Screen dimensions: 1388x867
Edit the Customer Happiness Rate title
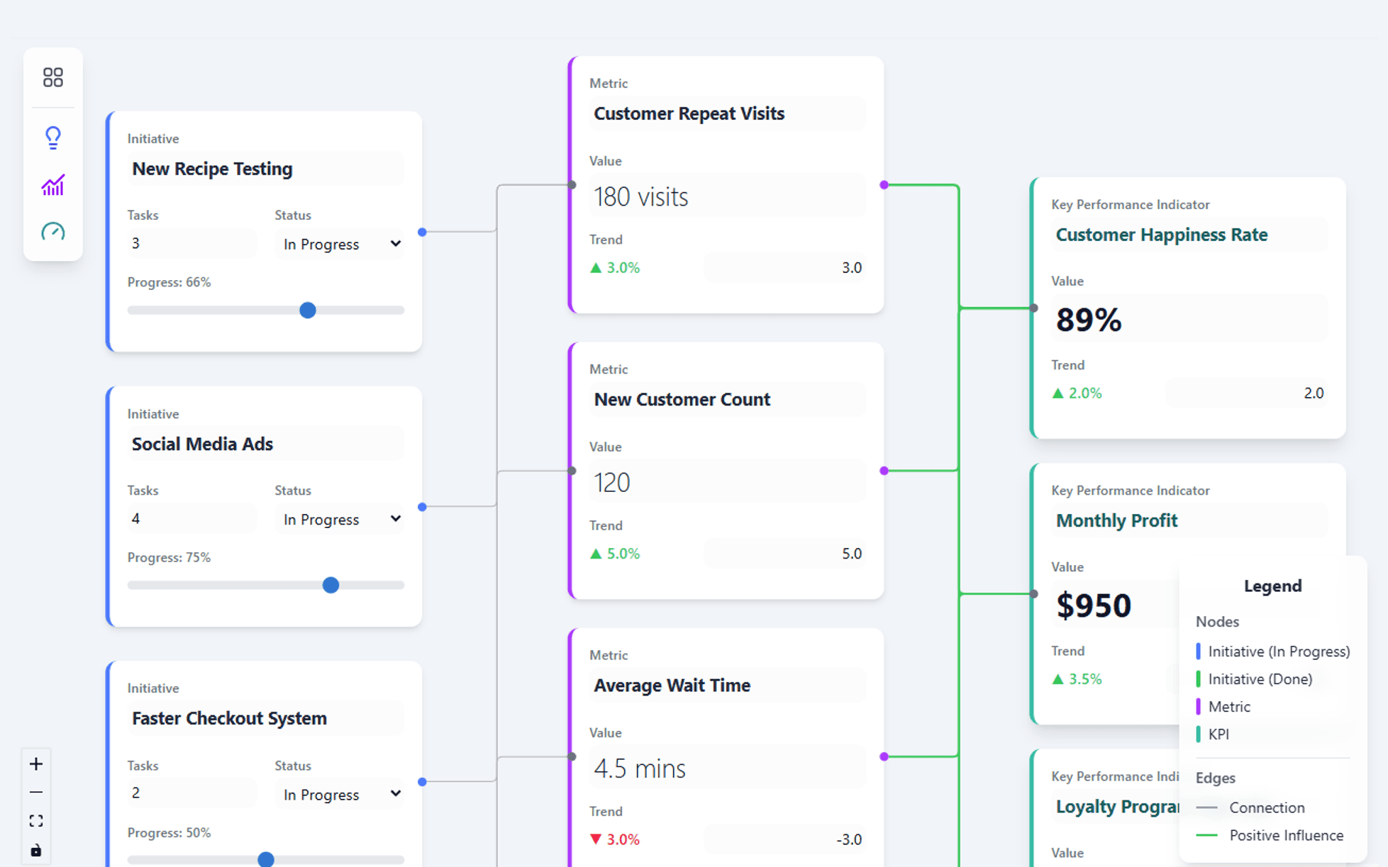click(1188, 235)
